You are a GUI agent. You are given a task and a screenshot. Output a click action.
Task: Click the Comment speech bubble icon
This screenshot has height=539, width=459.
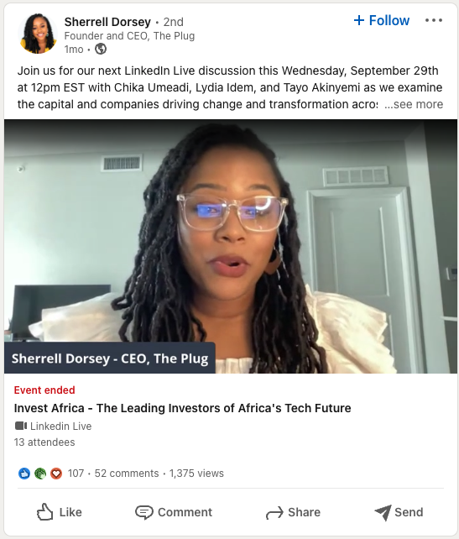(144, 512)
